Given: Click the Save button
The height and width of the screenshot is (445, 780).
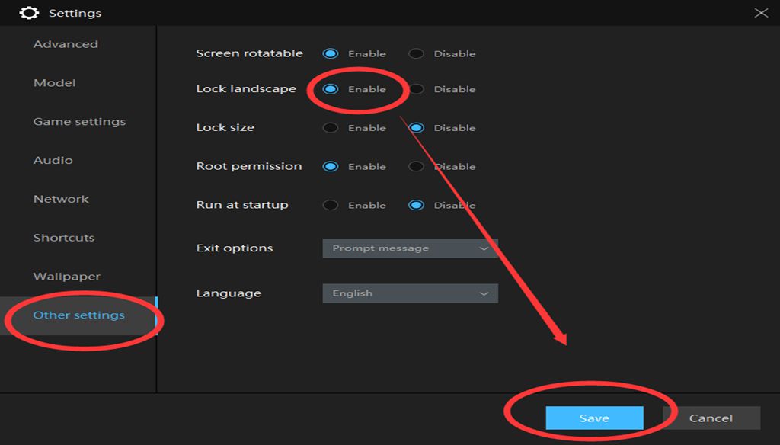Looking at the screenshot, I should pyautogui.click(x=594, y=418).
